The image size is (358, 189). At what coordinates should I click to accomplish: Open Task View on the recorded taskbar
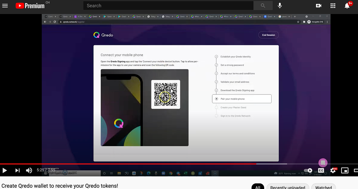tap(111, 173)
